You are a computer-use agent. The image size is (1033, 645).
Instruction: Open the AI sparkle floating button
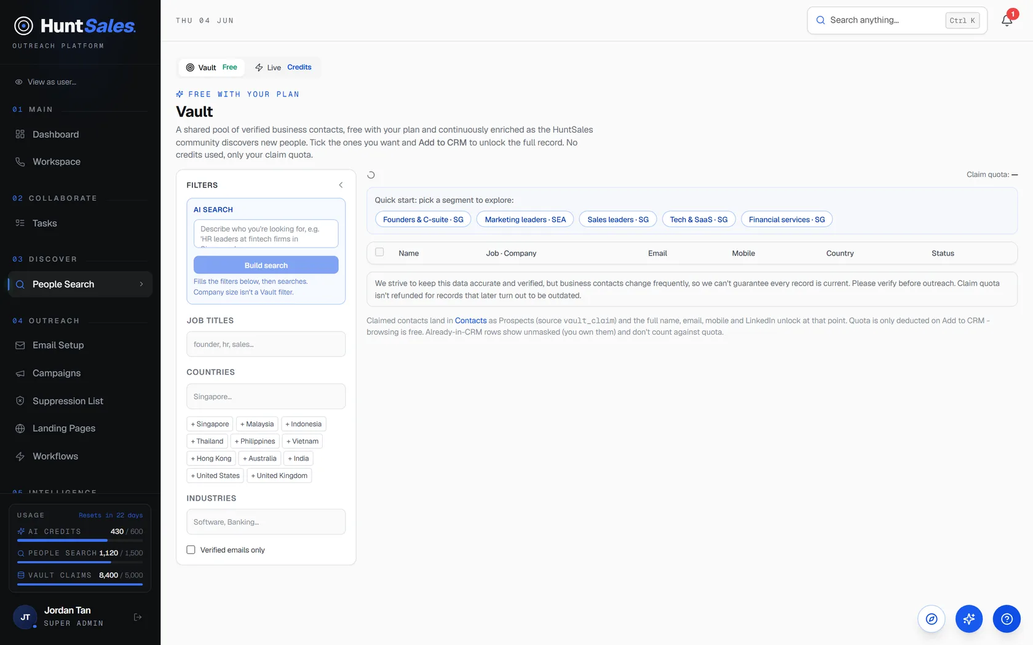[969, 619]
